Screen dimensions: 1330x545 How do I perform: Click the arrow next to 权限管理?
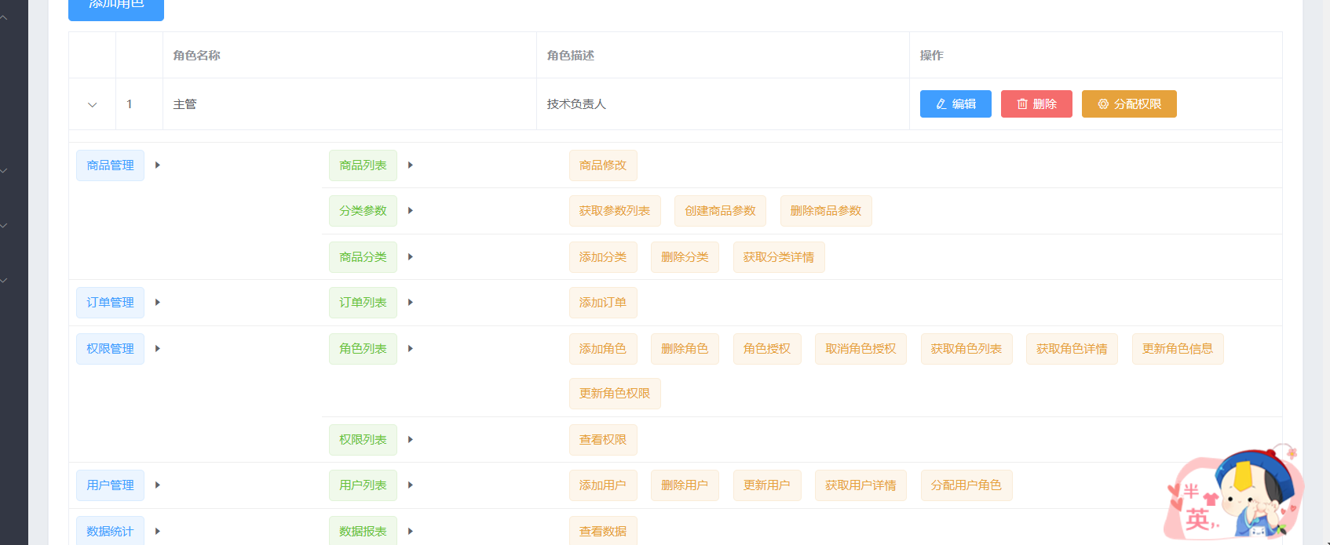tap(158, 349)
